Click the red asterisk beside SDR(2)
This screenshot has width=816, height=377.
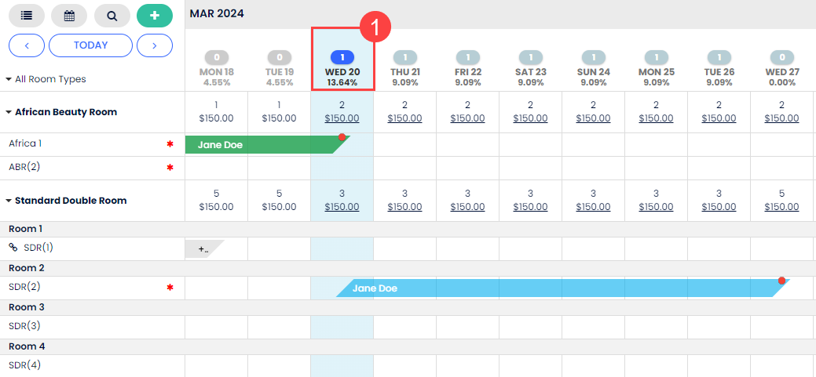tap(170, 288)
